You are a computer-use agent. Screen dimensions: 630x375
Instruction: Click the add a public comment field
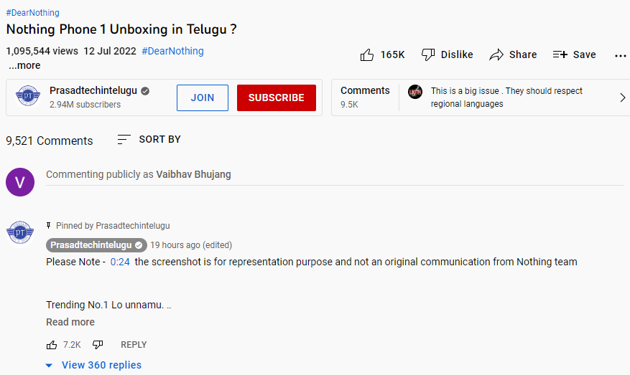click(x=334, y=175)
